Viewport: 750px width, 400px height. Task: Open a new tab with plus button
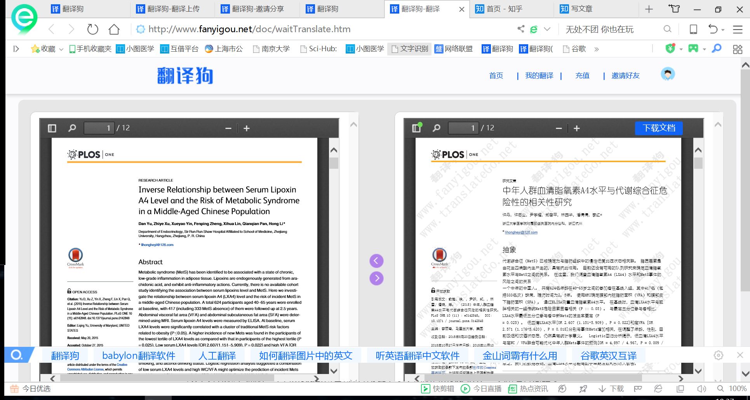tap(649, 9)
